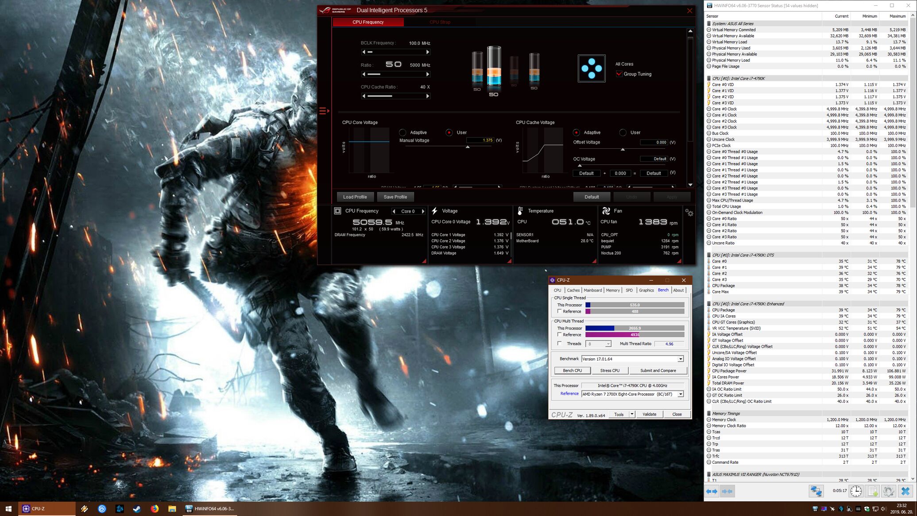Screen dimensions: 917x516
Task: Open Benchmark version dropdown in CPU-Z
Action: (x=681, y=359)
